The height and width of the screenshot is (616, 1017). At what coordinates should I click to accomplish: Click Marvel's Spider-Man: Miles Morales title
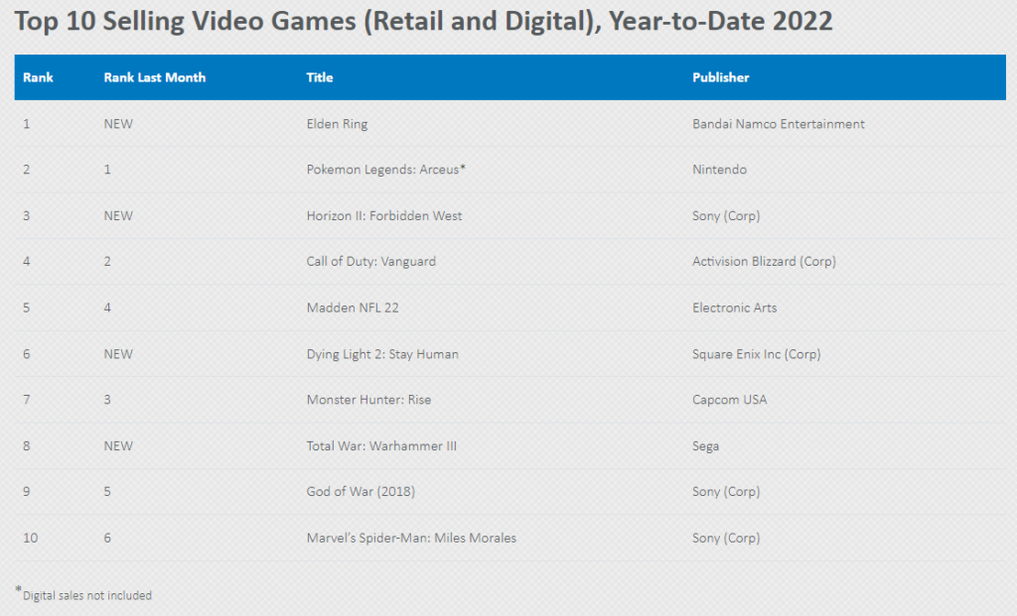(411, 538)
